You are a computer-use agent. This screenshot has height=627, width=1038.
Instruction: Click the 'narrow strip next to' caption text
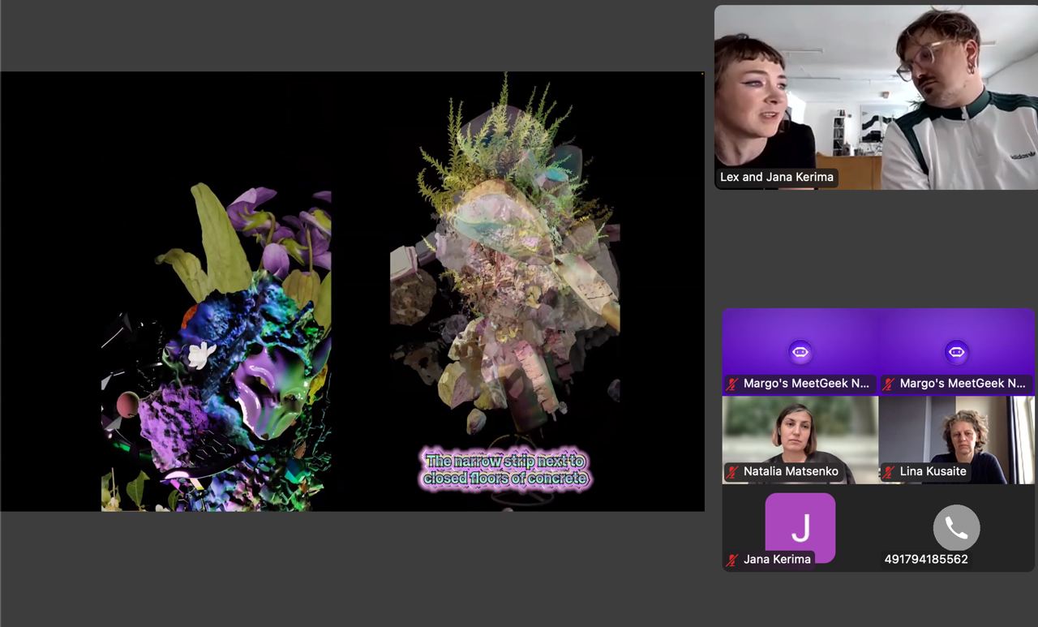(505, 461)
